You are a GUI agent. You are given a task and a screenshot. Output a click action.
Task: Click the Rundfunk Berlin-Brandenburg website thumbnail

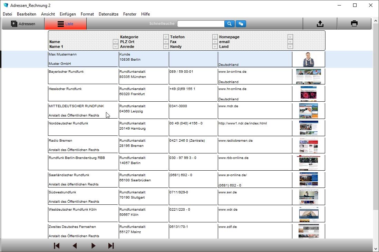pyautogui.click(x=309, y=163)
